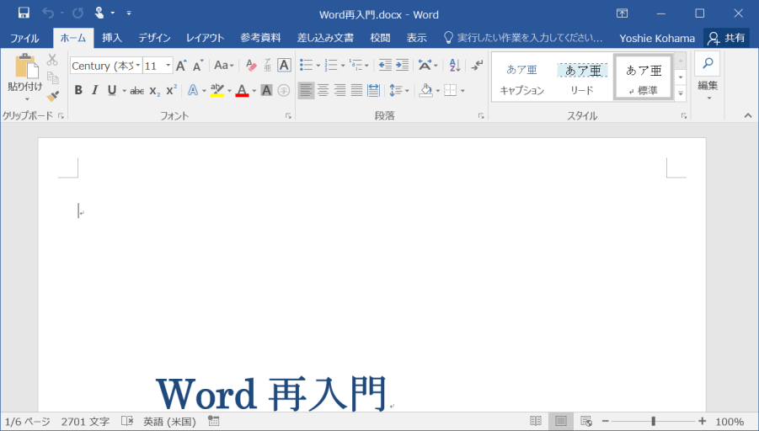Increase font size with the large A
The width and height of the screenshot is (759, 431).
(x=181, y=66)
